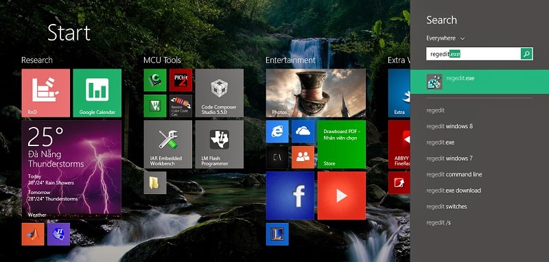The height and width of the screenshot is (262, 549).
Task: Select the 'regedit' suggestion
Action: [x=435, y=110]
